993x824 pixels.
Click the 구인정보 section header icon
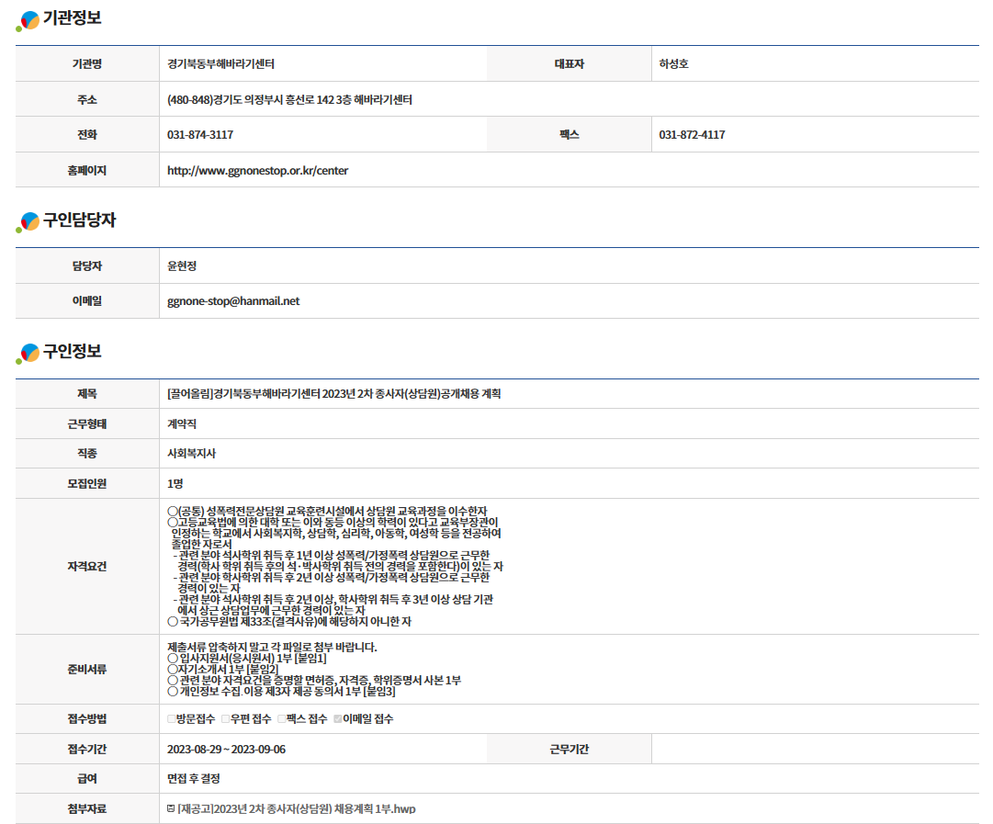point(28,353)
